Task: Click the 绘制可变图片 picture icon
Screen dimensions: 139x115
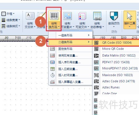Action: 67,16
